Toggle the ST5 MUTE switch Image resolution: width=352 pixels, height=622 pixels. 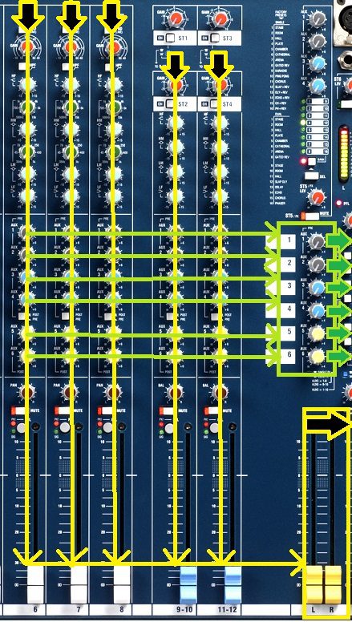[311, 216]
